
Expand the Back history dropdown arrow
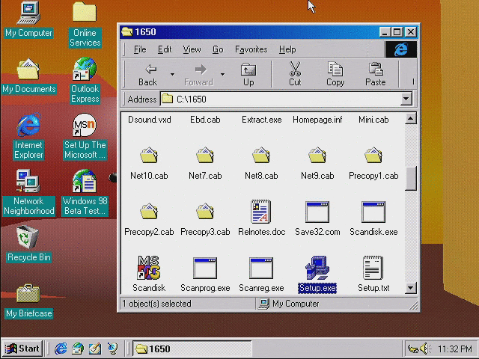[x=172, y=74]
